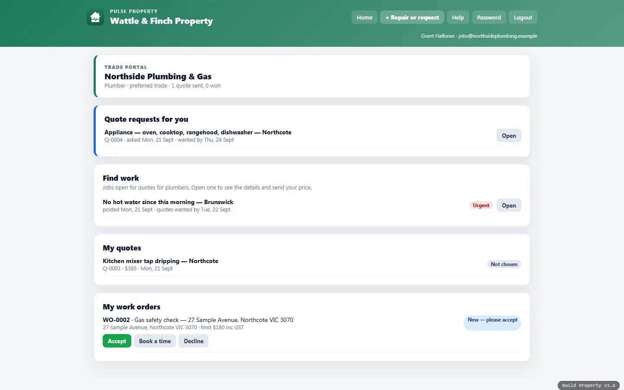The height and width of the screenshot is (390, 624).
Task: Open the No hot water Brunswick job
Action: tap(509, 205)
